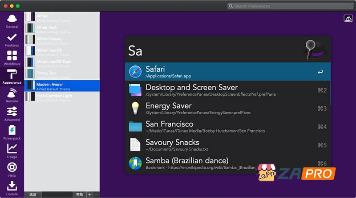Add a new theme with plus button
This screenshot has width=356, height=198.
coord(89,194)
